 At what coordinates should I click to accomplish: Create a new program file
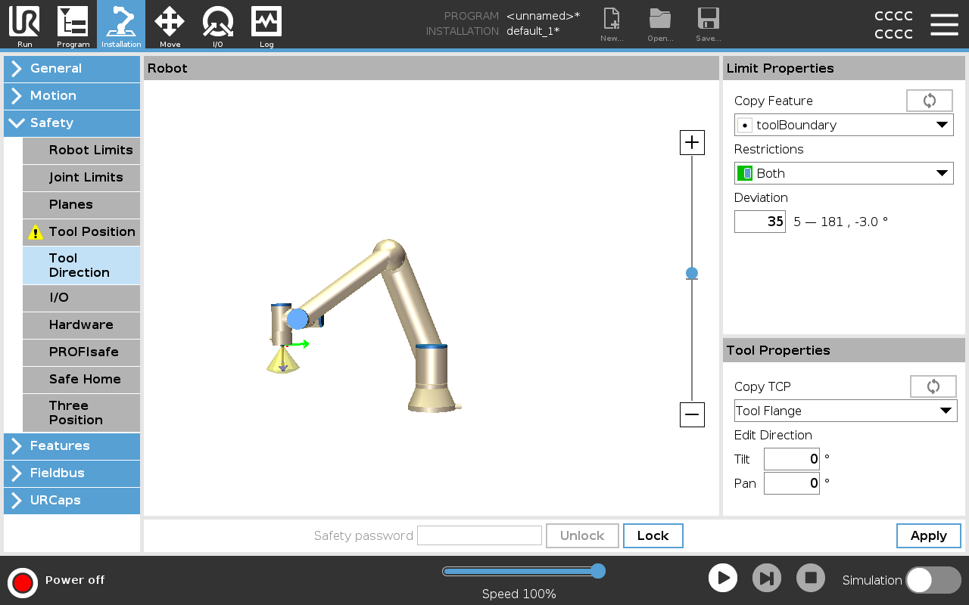pos(611,25)
